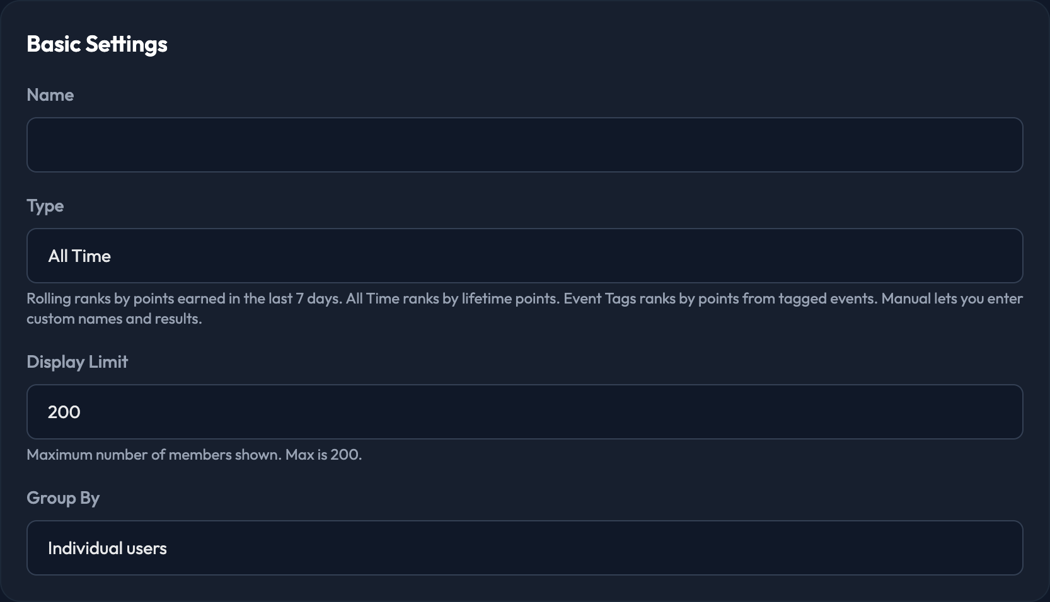Image resolution: width=1050 pixels, height=602 pixels.
Task: Click the 'Individual users' selected option text
Action: point(107,548)
